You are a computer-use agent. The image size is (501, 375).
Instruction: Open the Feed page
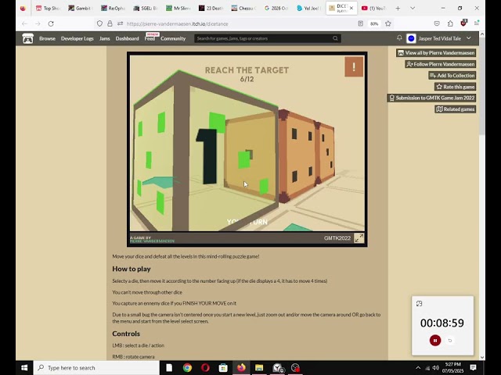coord(150,38)
